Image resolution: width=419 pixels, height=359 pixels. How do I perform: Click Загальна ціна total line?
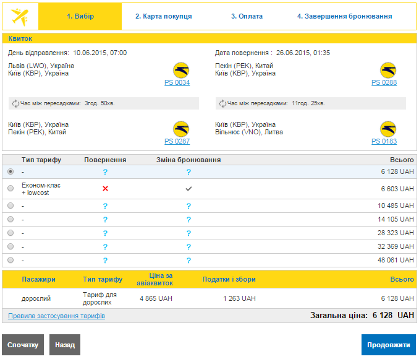coord(362,316)
